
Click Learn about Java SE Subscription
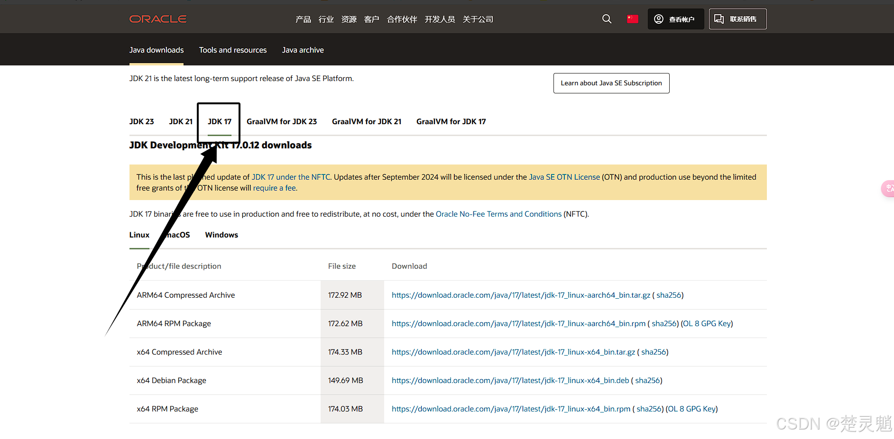point(611,83)
